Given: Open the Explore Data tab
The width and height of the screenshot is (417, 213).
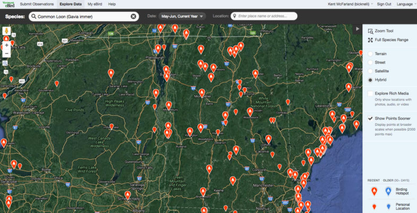Looking at the screenshot, I should tap(71, 4).
